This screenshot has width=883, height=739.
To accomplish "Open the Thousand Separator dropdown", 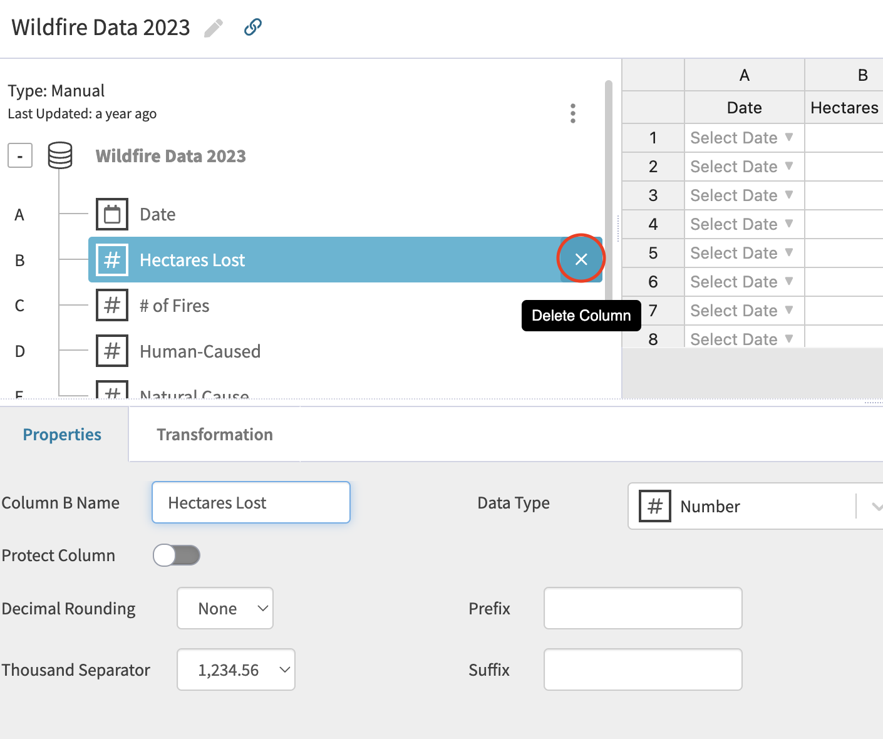I will point(235,669).
